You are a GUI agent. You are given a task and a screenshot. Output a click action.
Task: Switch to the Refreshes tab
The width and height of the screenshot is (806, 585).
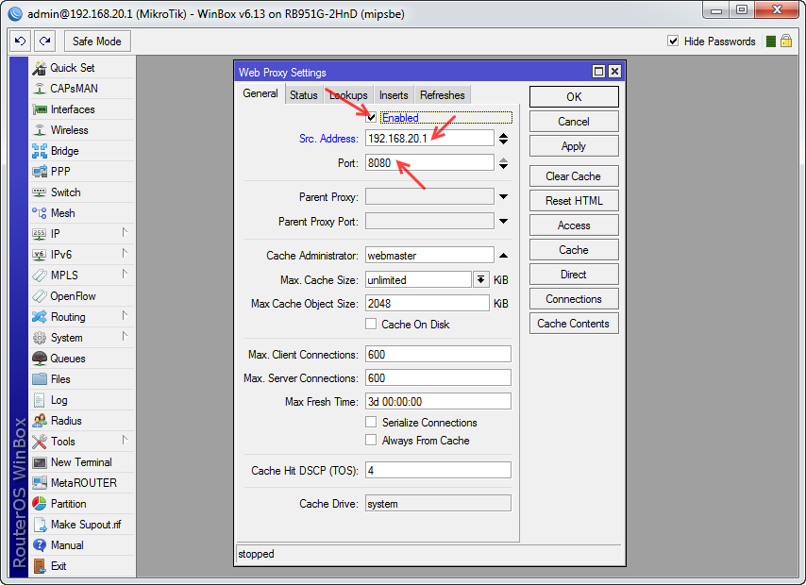click(442, 95)
